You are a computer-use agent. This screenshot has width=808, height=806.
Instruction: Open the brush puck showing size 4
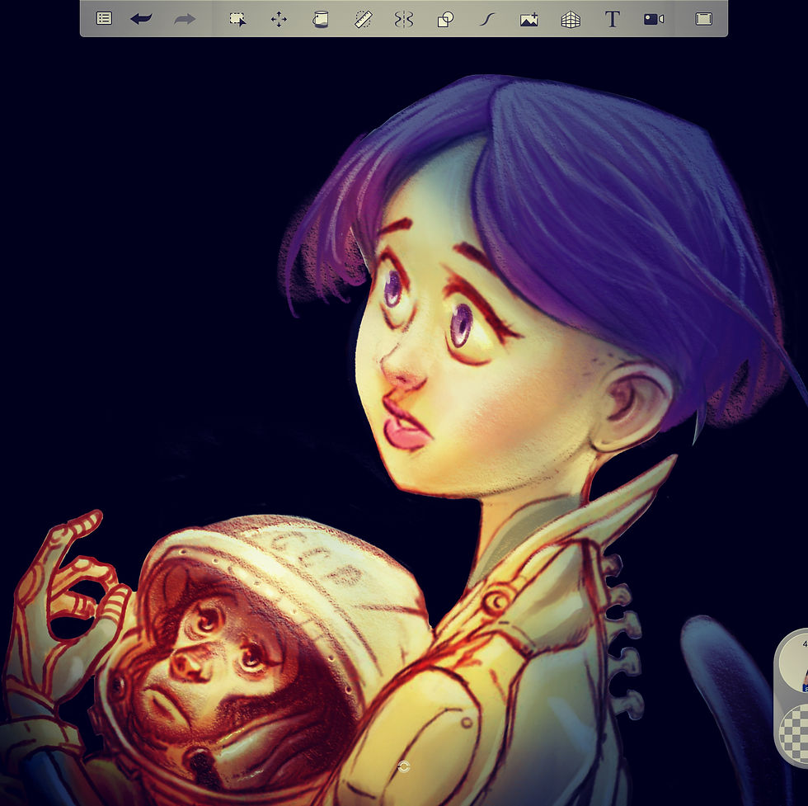793,663
